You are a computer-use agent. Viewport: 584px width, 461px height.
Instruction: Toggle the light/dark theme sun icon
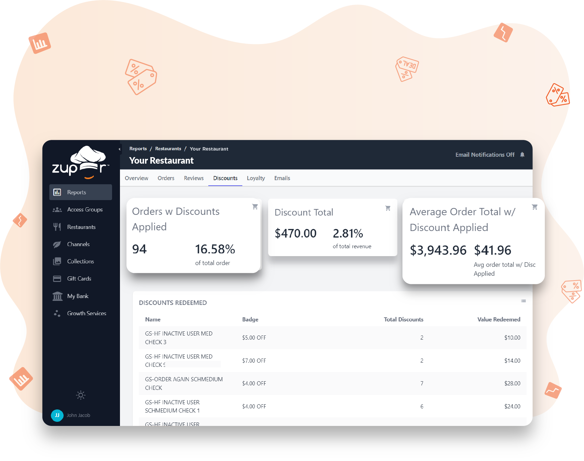pos(81,395)
